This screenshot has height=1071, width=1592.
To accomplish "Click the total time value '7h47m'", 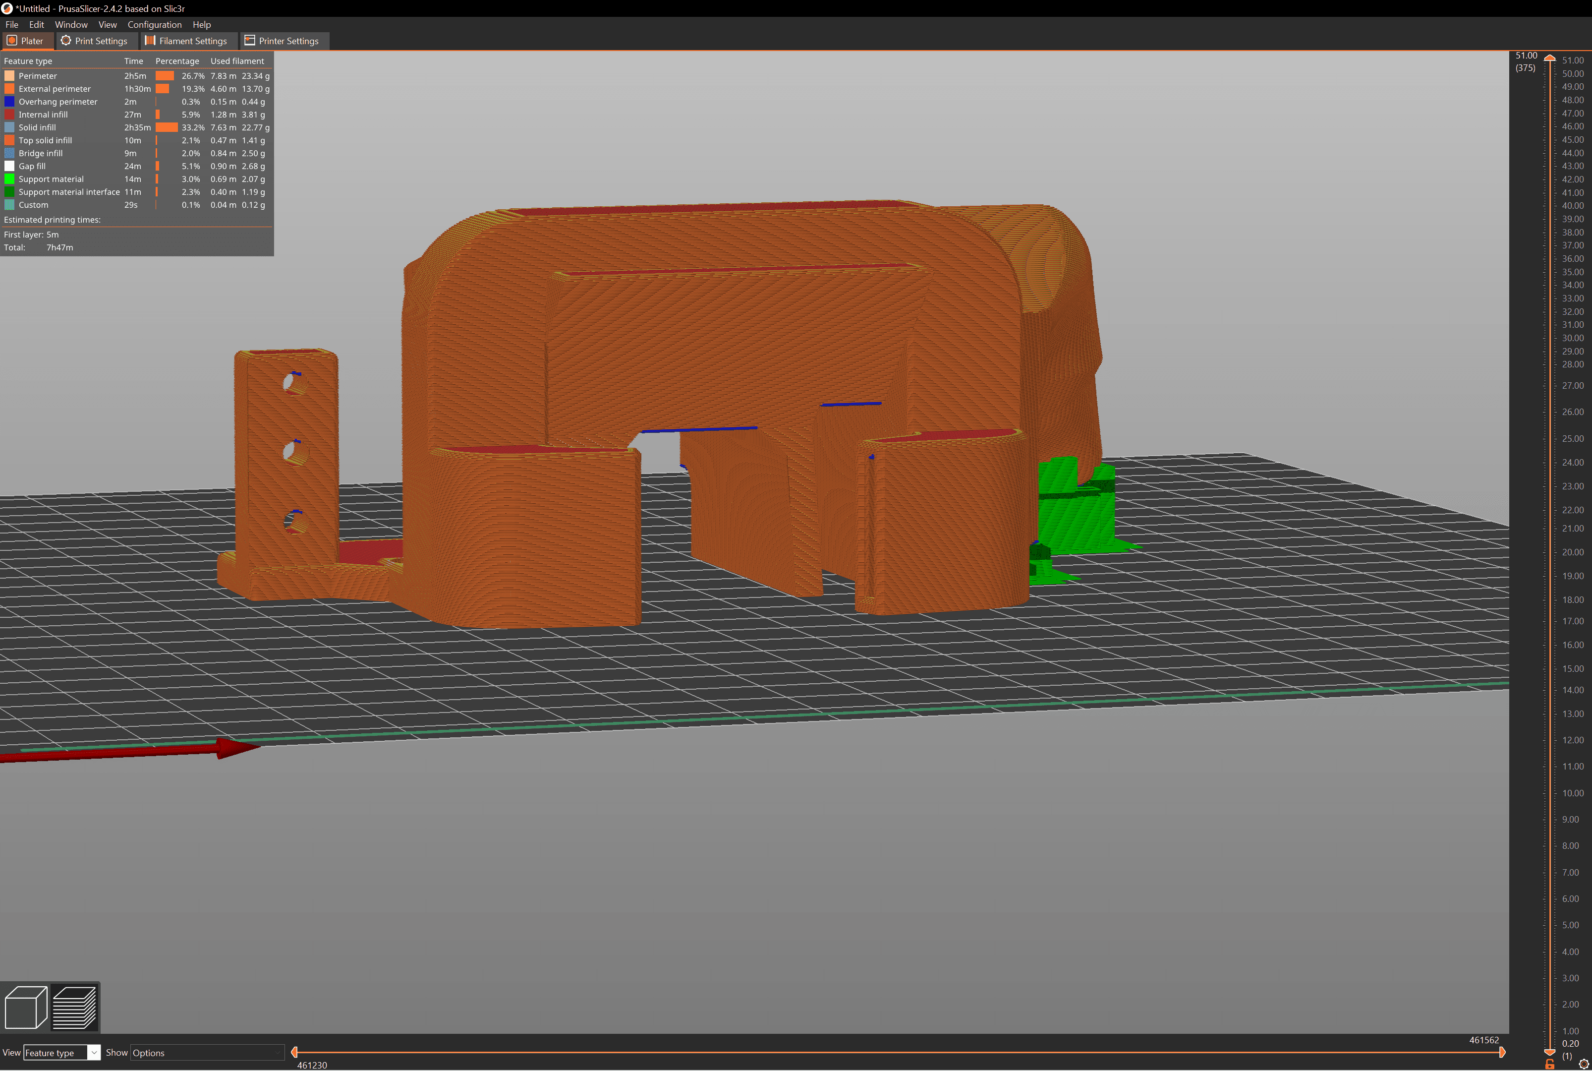I will click(60, 247).
